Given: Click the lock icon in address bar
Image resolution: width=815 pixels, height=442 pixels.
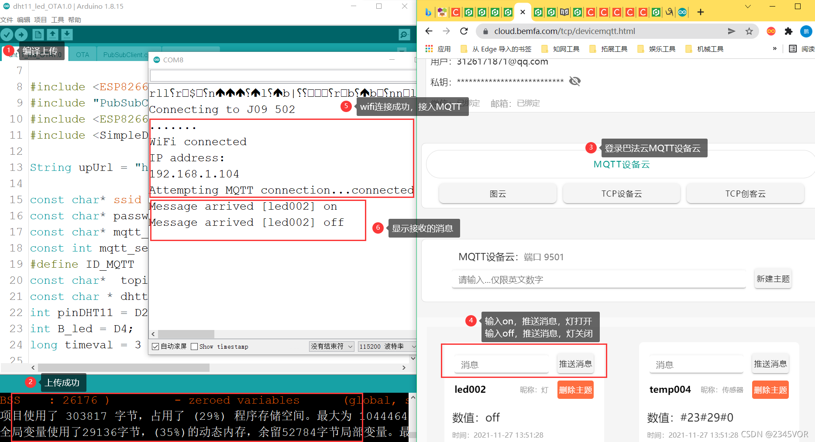Looking at the screenshot, I should [x=485, y=31].
